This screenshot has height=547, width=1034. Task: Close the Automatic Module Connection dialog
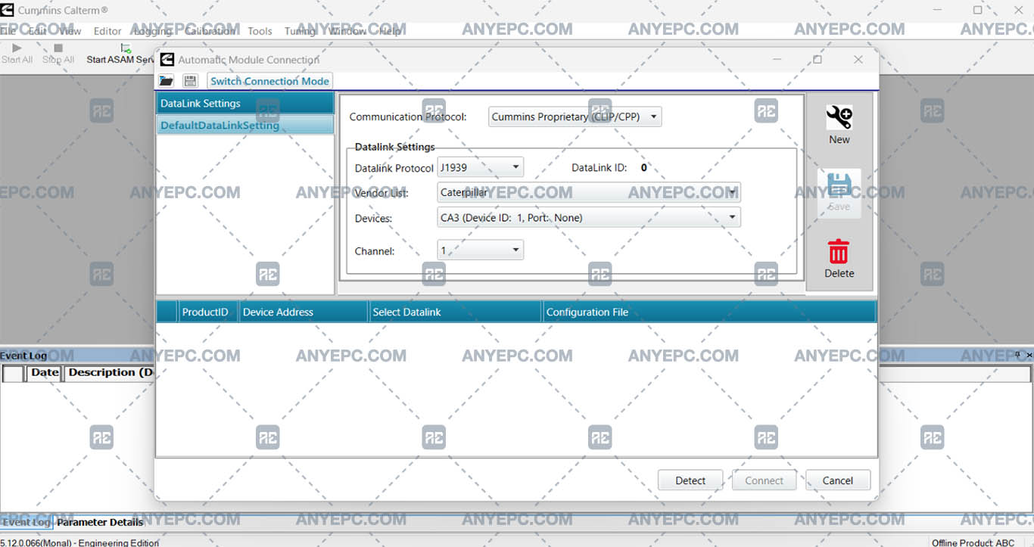(858, 59)
